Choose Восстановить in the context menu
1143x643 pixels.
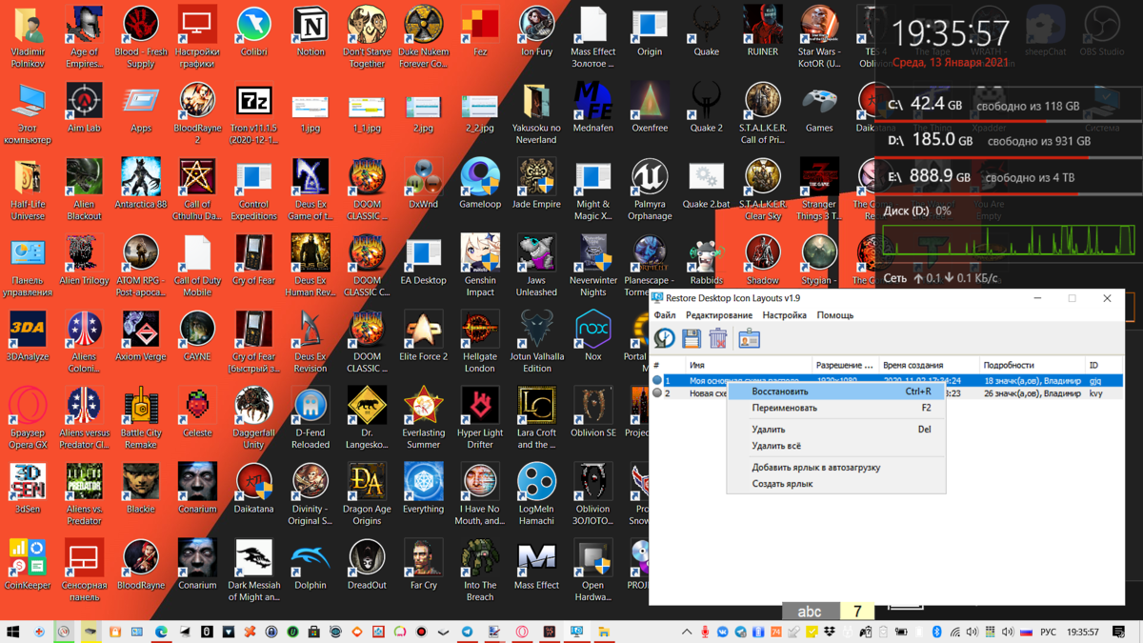(x=836, y=392)
